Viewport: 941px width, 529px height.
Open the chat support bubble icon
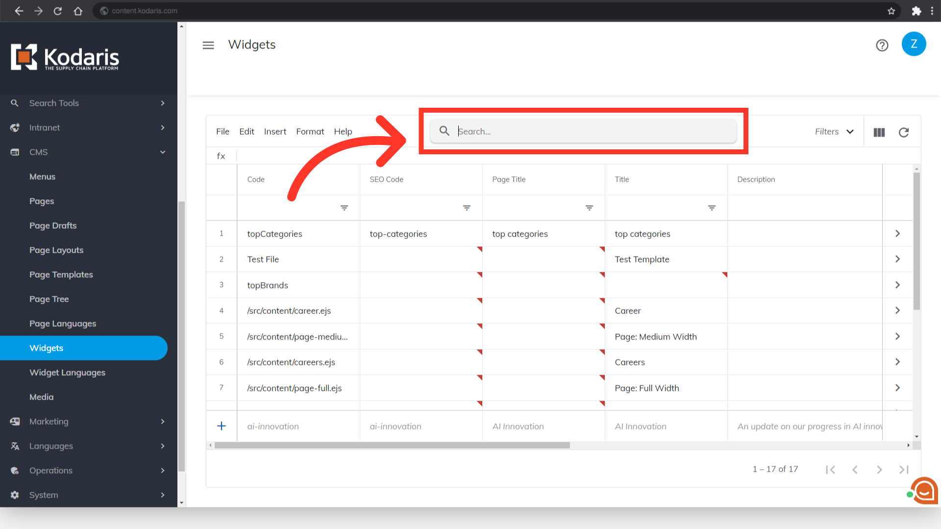pos(924,491)
